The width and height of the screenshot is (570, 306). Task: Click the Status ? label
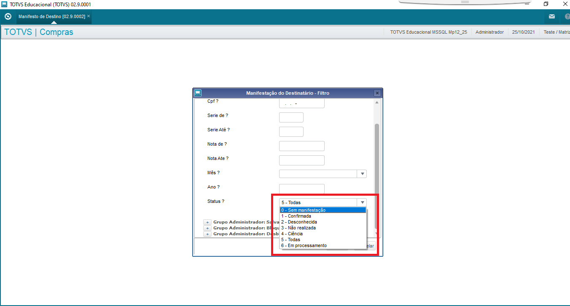tap(216, 201)
